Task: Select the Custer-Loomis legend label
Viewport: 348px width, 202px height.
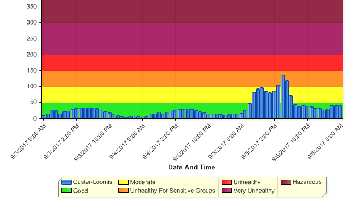Action: coord(92,182)
